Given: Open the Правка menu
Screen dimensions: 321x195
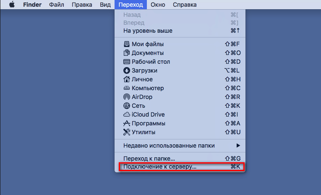Looking at the screenshot, I should click(x=82, y=5).
